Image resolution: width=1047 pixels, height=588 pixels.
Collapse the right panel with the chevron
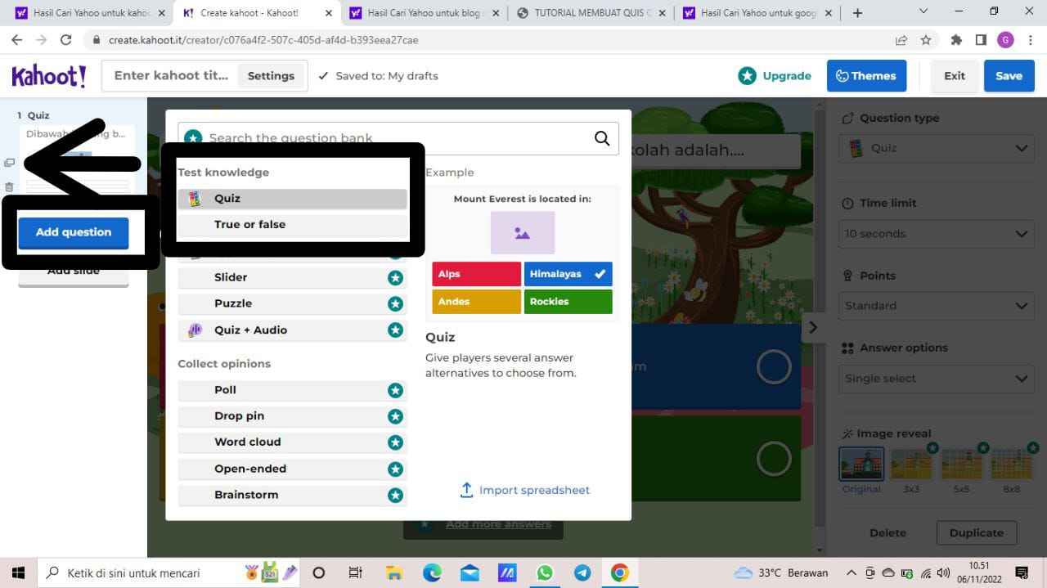click(812, 327)
